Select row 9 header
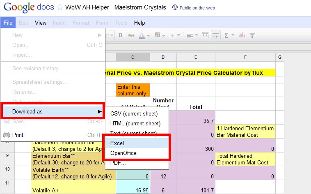This screenshot has height=194, width=311. click(x=7, y=159)
